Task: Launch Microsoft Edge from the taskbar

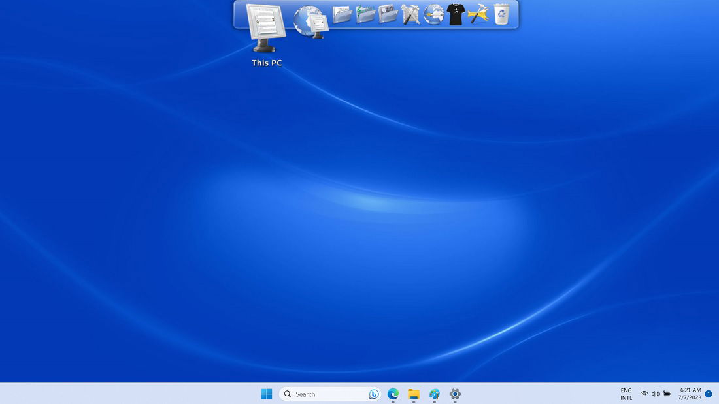Action: coord(392,394)
